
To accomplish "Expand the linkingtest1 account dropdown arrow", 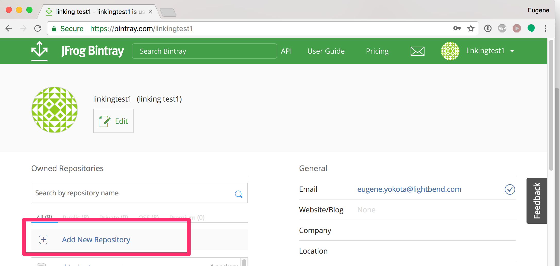I will pyautogui.click(x=512, y=51).
